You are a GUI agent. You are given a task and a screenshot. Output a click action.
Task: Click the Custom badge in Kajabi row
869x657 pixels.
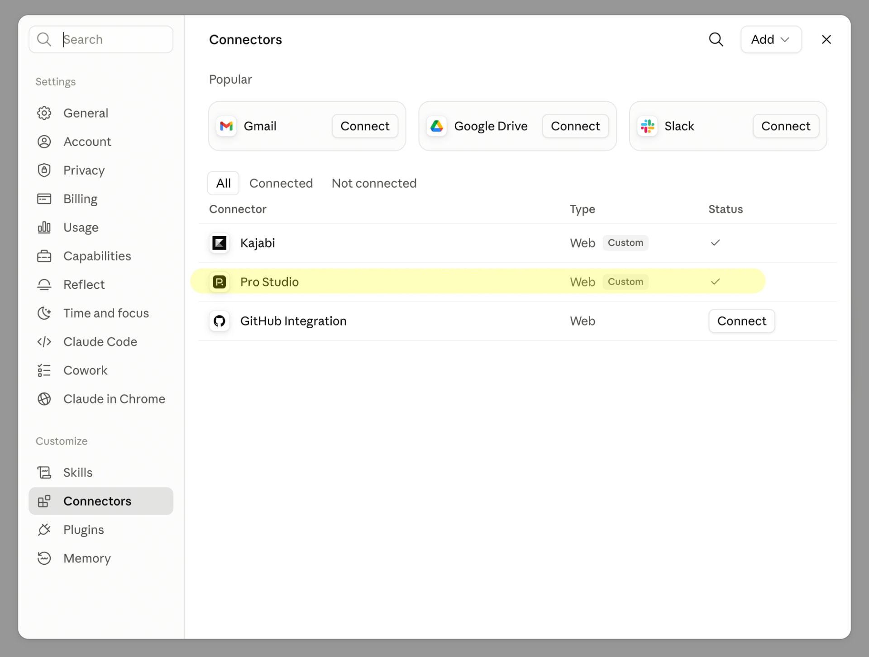[x=625, y=243]
